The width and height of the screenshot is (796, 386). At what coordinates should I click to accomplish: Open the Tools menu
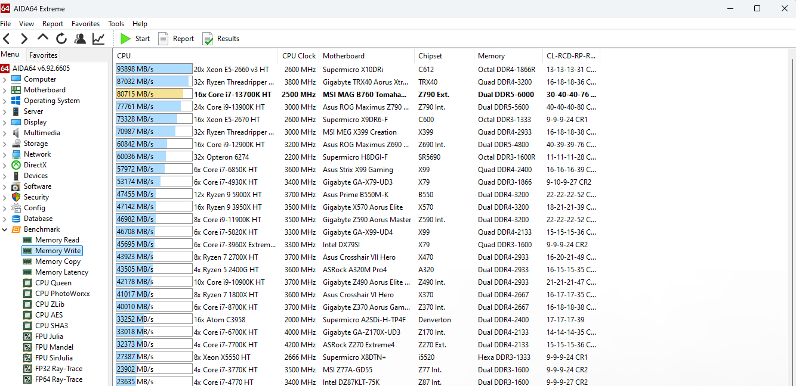(x=116, y=24)
